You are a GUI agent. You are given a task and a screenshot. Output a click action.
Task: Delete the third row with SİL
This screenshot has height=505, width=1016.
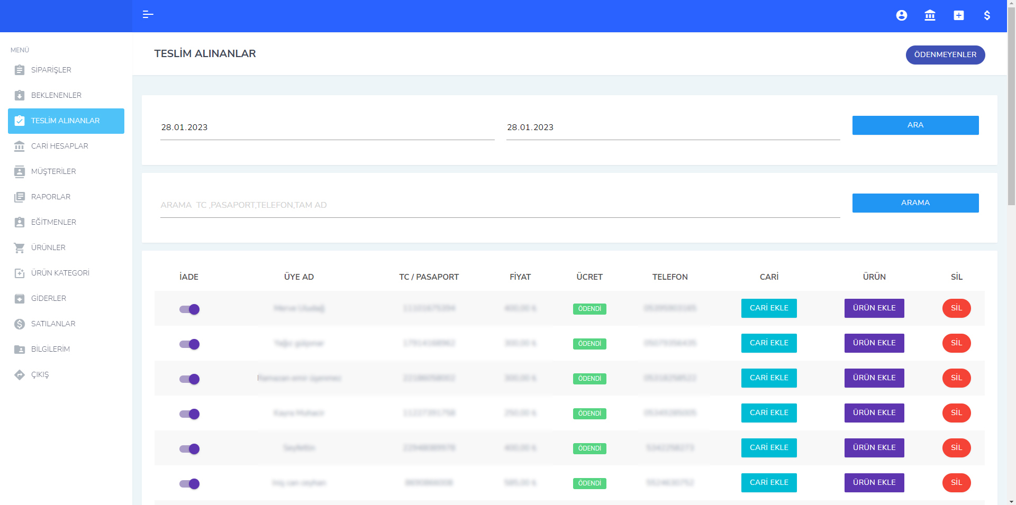tap(957, 378)
